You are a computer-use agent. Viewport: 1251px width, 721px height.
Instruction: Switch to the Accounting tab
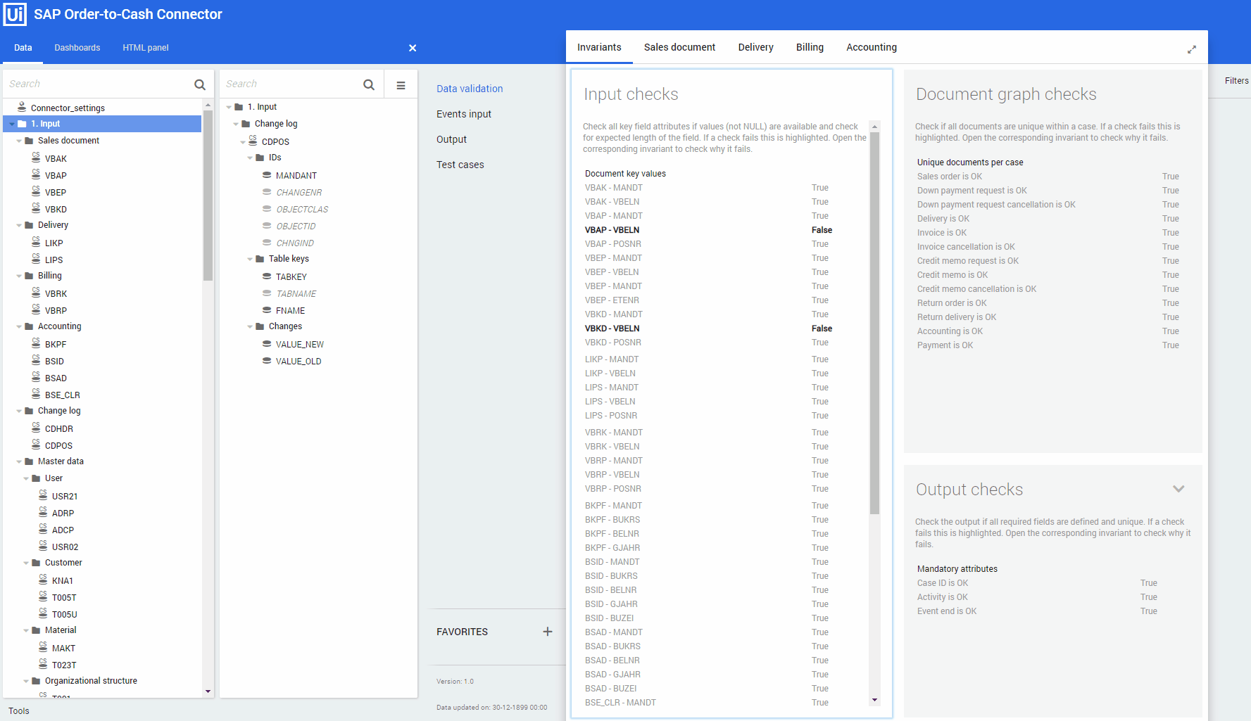pyautogui.click(x=871, y=47)
